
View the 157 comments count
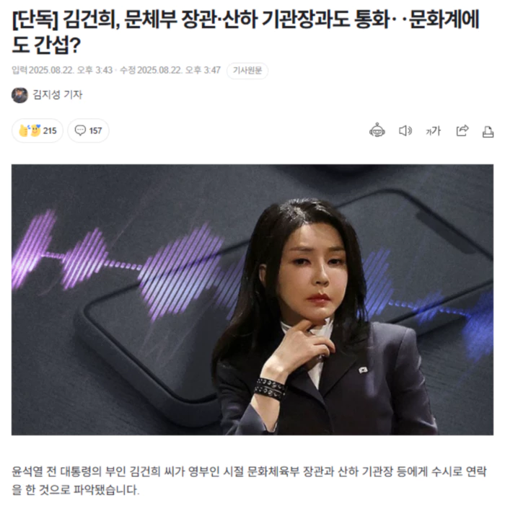95,130
